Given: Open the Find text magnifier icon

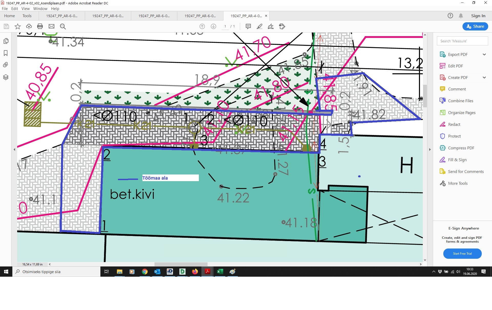Looking at the screenshot, I should (63, 26).
